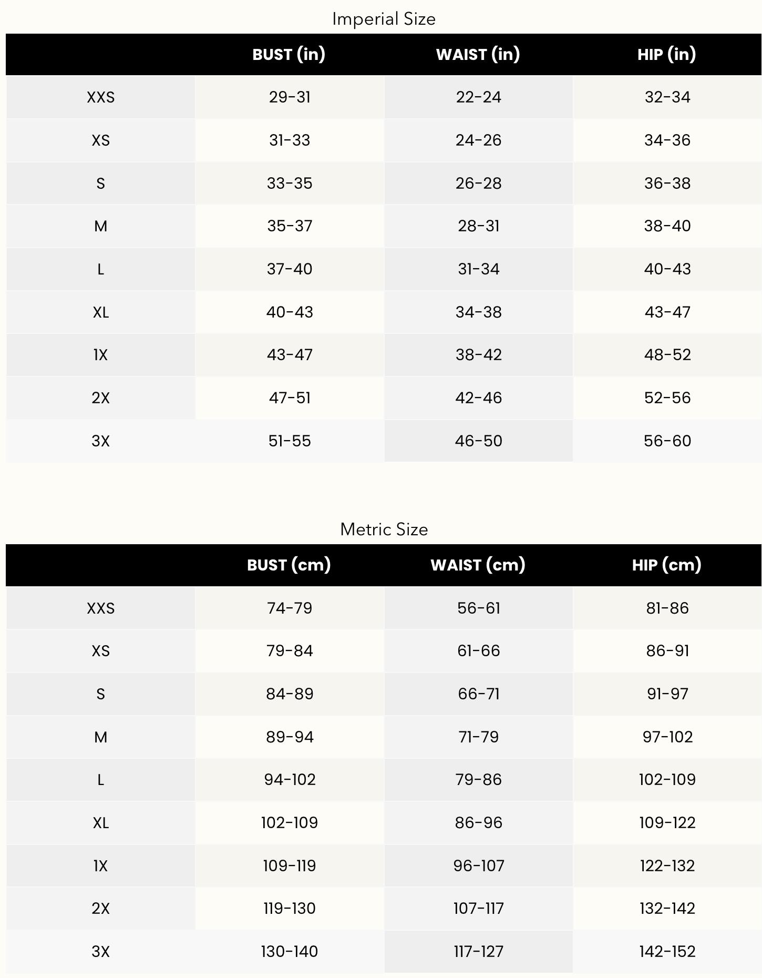This screenshot has width=762, height=978.
Task: Select the 91-97 hip cell for S
Action: point(667,694)
